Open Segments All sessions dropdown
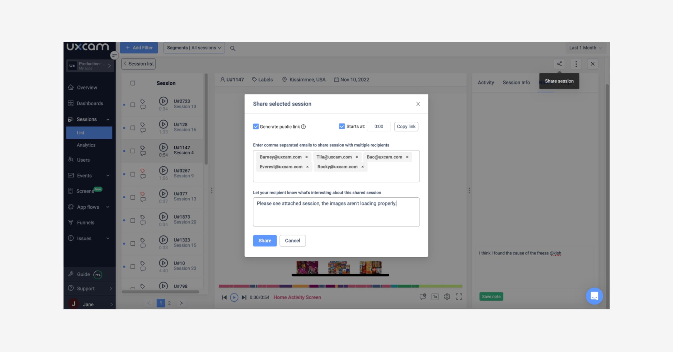 click(194, 48)
